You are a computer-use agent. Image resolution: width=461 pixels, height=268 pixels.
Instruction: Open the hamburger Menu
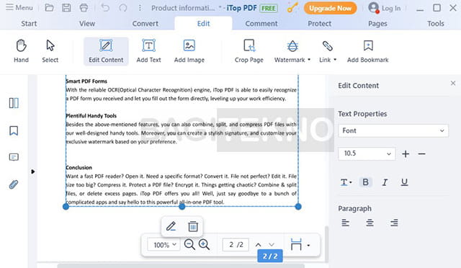coord(19,7)
